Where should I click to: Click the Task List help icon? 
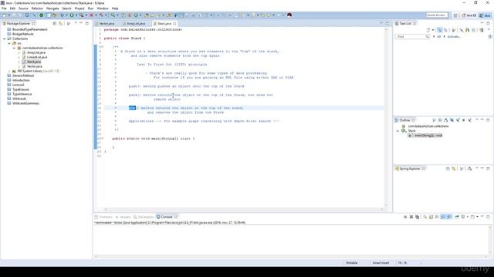[x=490, y=36]
